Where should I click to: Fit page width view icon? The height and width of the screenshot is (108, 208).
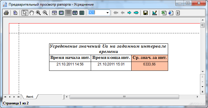coord(54,13)
